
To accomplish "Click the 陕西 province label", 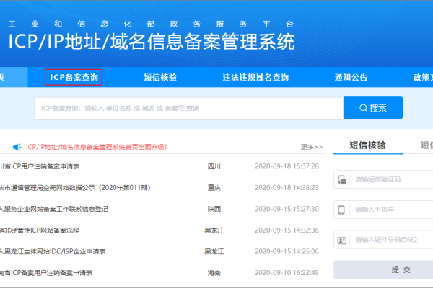I will coord(214,209).
